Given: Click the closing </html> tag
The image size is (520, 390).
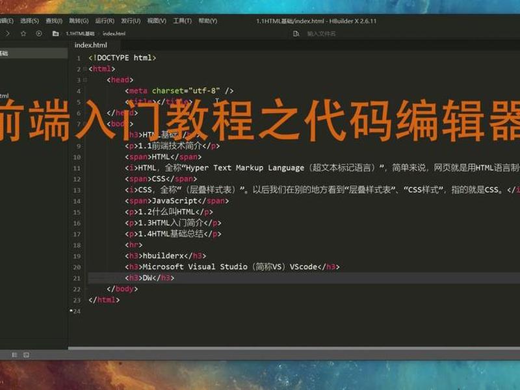Looking at the screenshot, I should pos(104,300).
